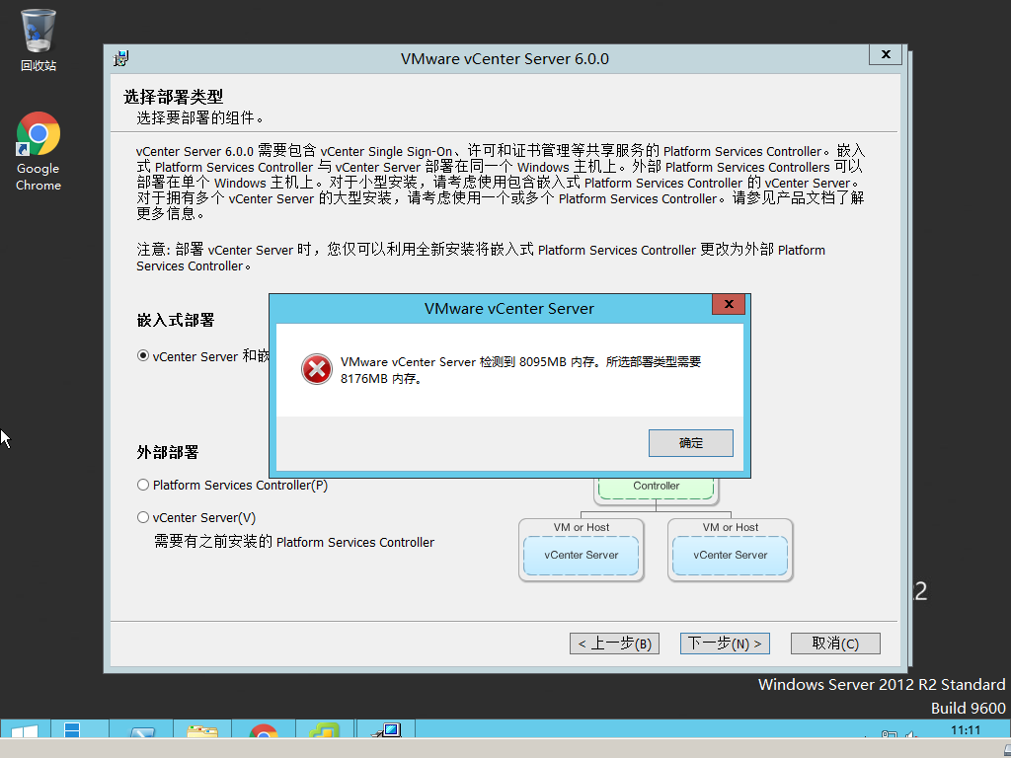Switch to installer taskbar icon

386,730
